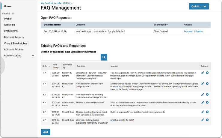
Task: Delete the 'import citations from Google Scholar' FAQ
Action: pyautogui.click(x=207, y=83)
